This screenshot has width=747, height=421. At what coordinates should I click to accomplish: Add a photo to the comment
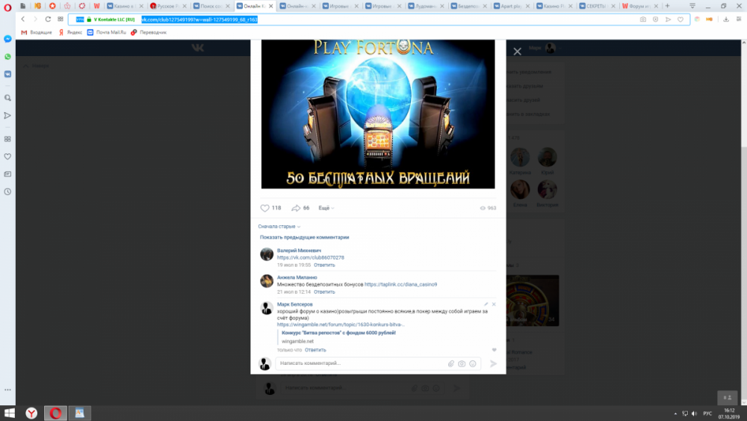(462, 363)
